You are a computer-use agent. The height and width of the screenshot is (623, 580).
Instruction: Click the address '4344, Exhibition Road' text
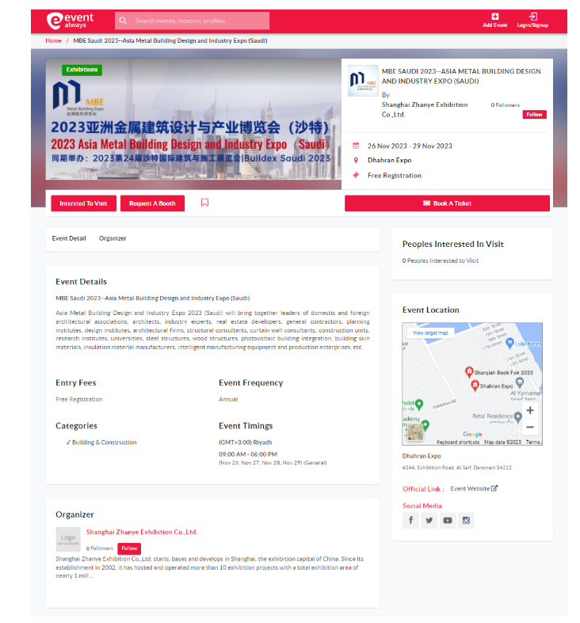[x=456, y=468]
